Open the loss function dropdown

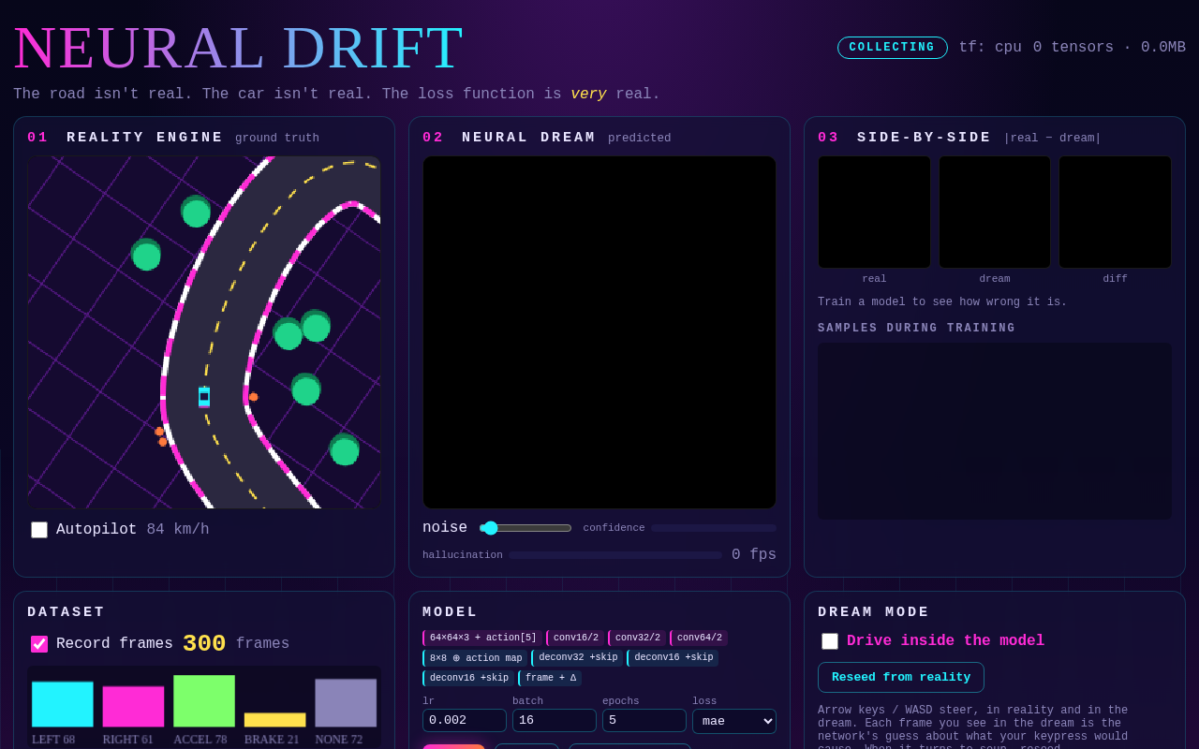click(x=734, y=721)
